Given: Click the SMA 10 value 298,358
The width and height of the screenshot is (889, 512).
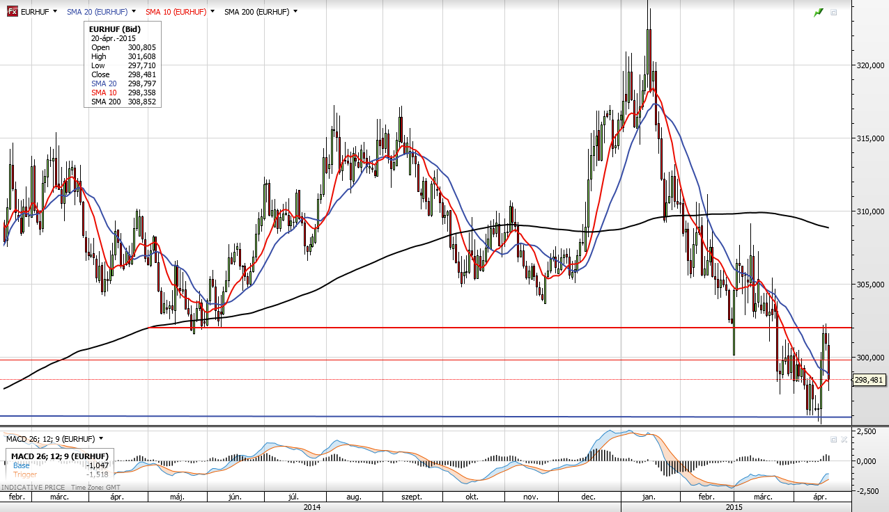Looking at the screenshot, I should pyautogui.click(x=142, y=93).
